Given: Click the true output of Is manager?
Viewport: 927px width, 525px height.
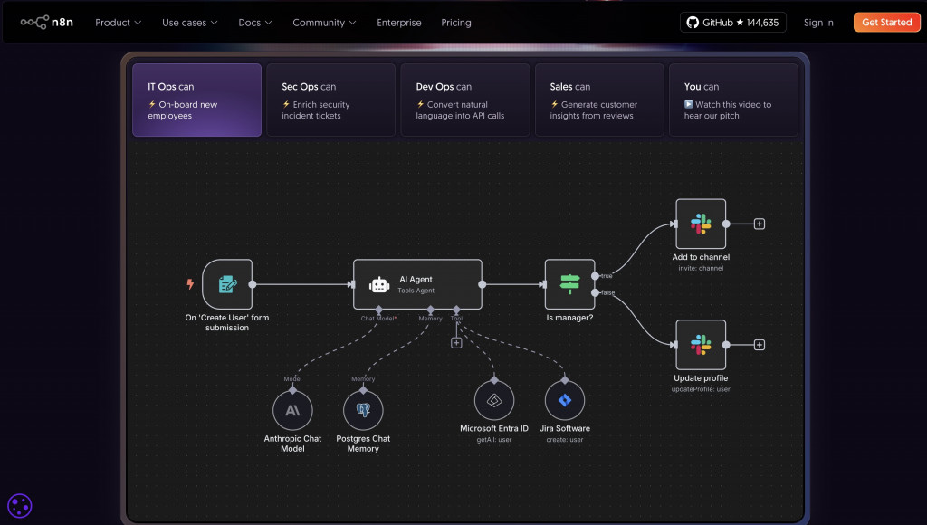Looking at the screenshot, I should [596, 276].
